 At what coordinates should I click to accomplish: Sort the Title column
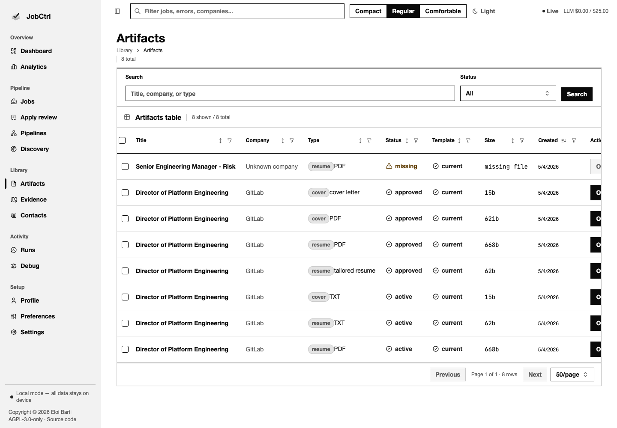click(220, 140)
